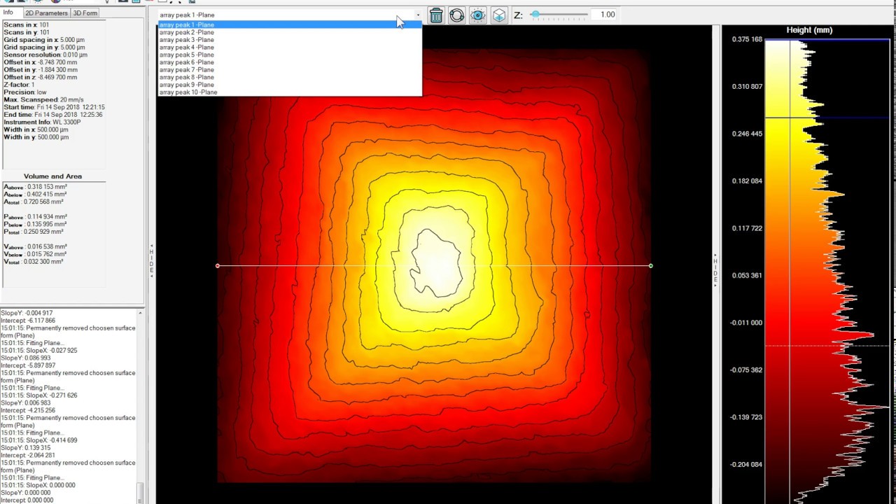Screen dimensions: 896x504
Task: Choose 'array peak 4 -Plane' option
Action: pos(290,48)
